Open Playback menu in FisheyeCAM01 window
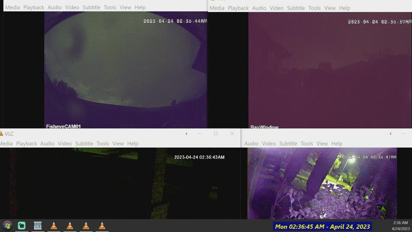This screenshot has height=232, width=412. click(34, 7)
